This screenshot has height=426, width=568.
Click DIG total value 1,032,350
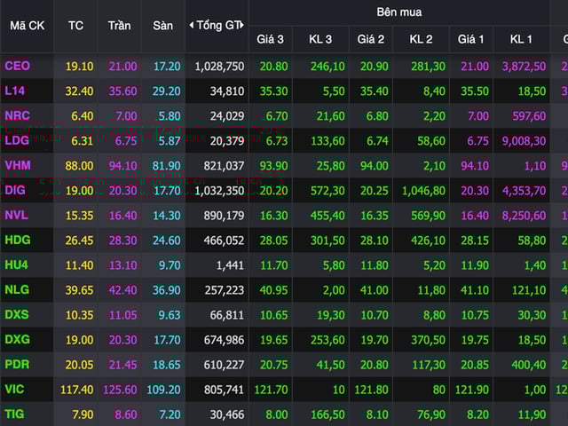click(219, 191)
